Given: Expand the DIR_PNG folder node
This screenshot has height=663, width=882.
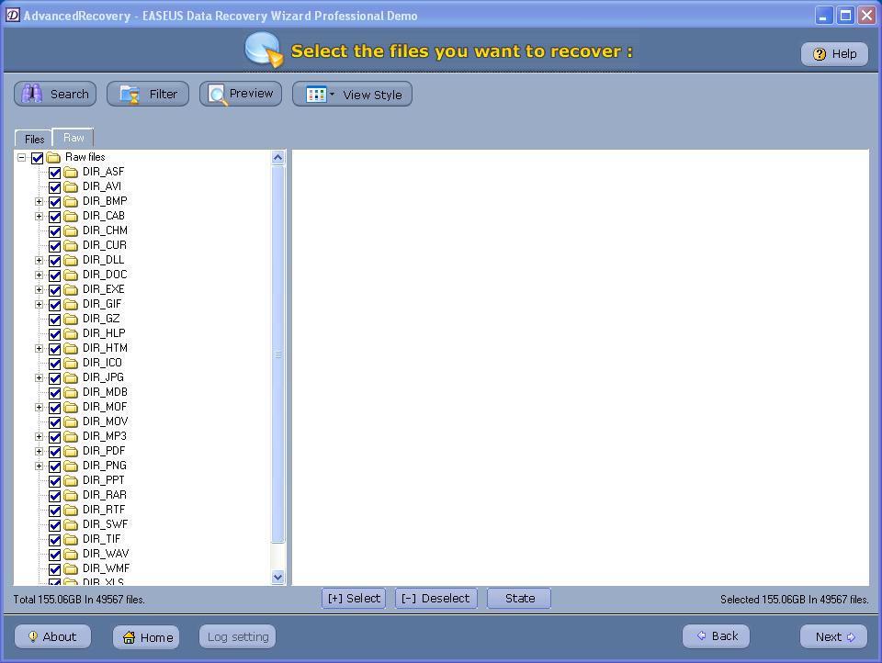Looking at the screenshot, I should (39, 466).
